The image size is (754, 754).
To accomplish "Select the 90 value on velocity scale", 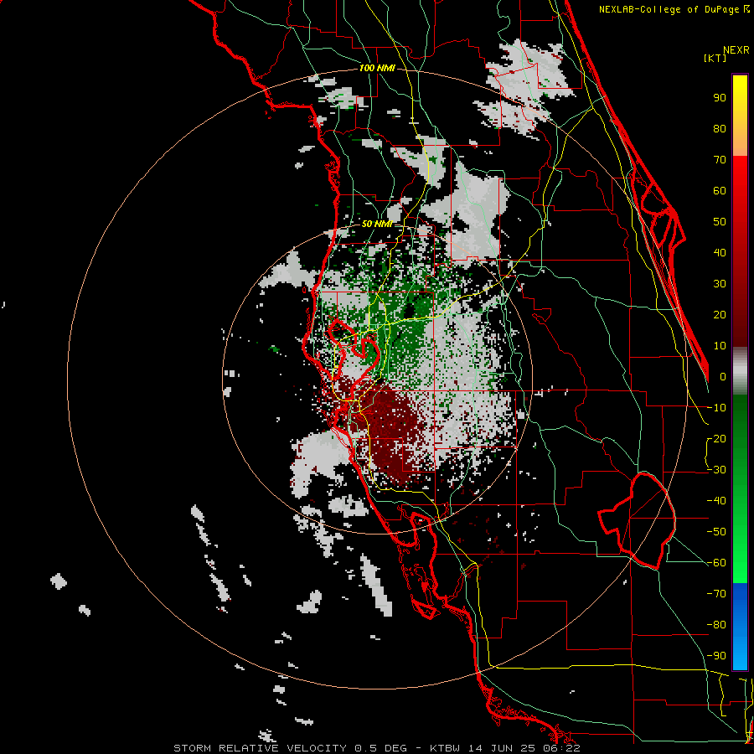I will click(x=720, y=98).
